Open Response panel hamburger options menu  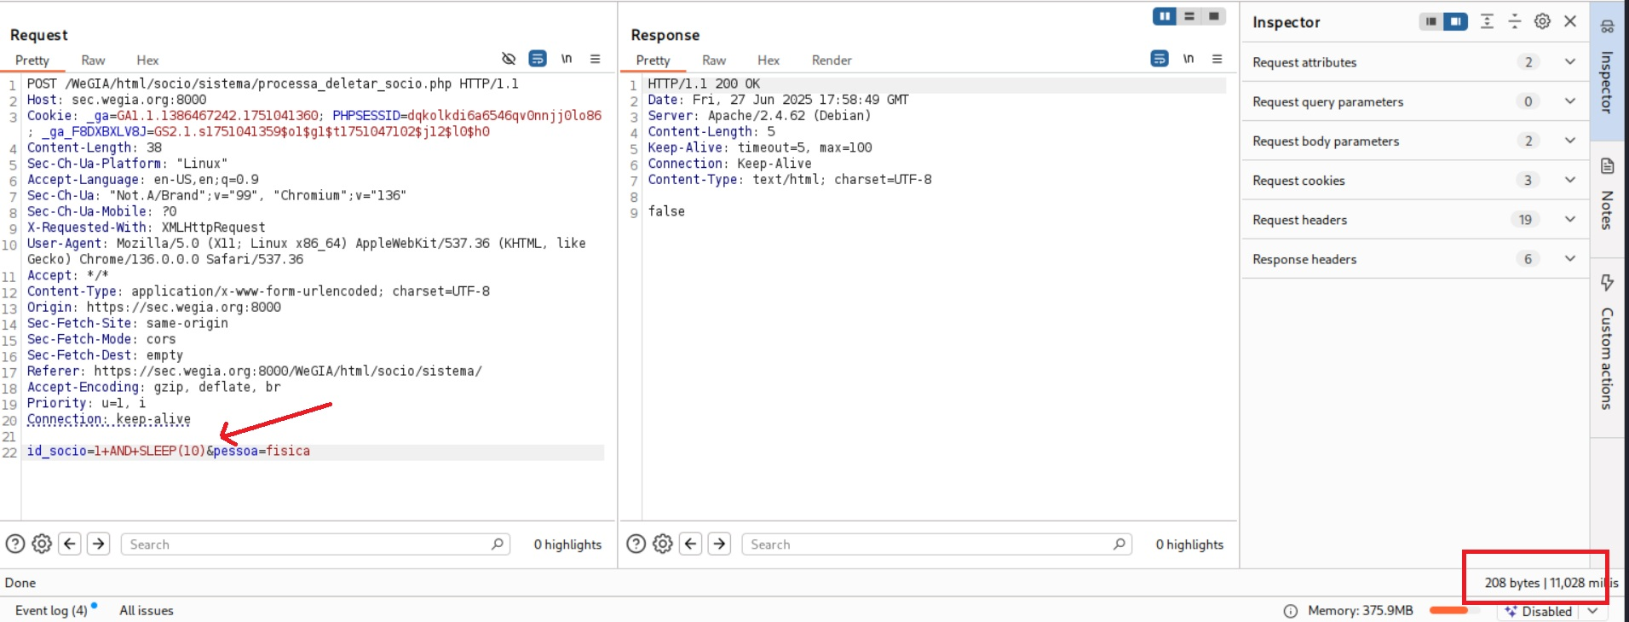pos(1217,59)
